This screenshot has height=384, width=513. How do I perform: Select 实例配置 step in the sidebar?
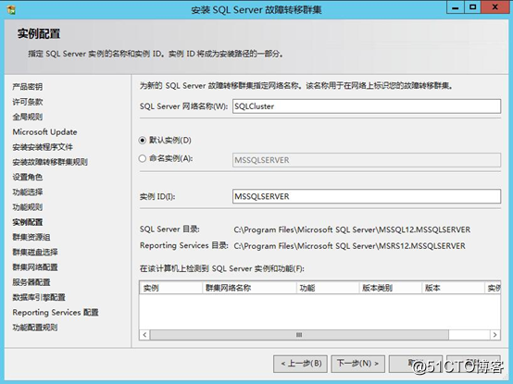coord(28,222)
